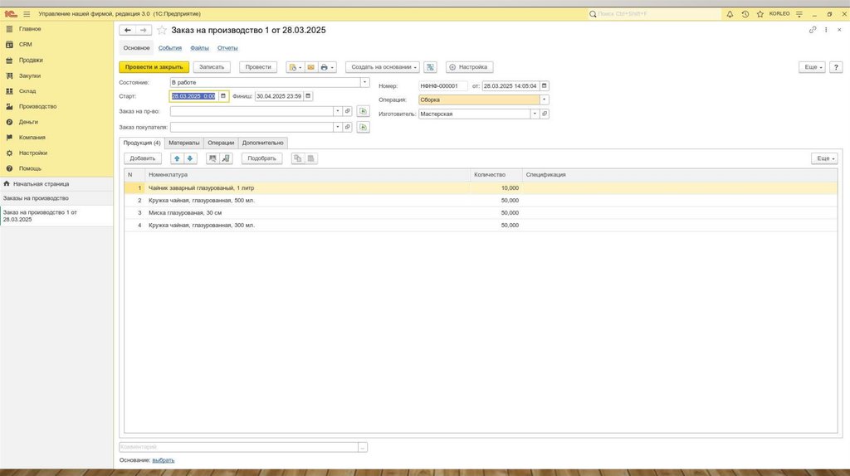Open calendar for document date от
This screenshot has height=476, width=850.
(x=545, y=85)
